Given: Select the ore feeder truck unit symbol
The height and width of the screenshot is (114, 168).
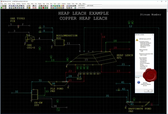Looking at the screenshot, I should click(30, 38).
